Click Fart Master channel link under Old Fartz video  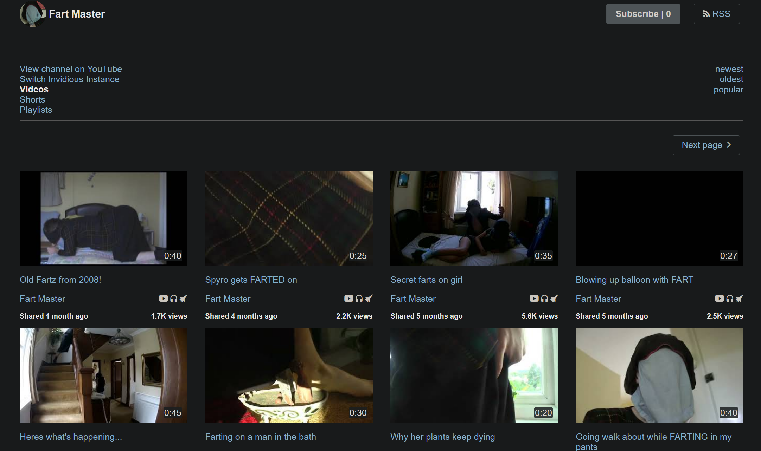[x=42, y=299]
